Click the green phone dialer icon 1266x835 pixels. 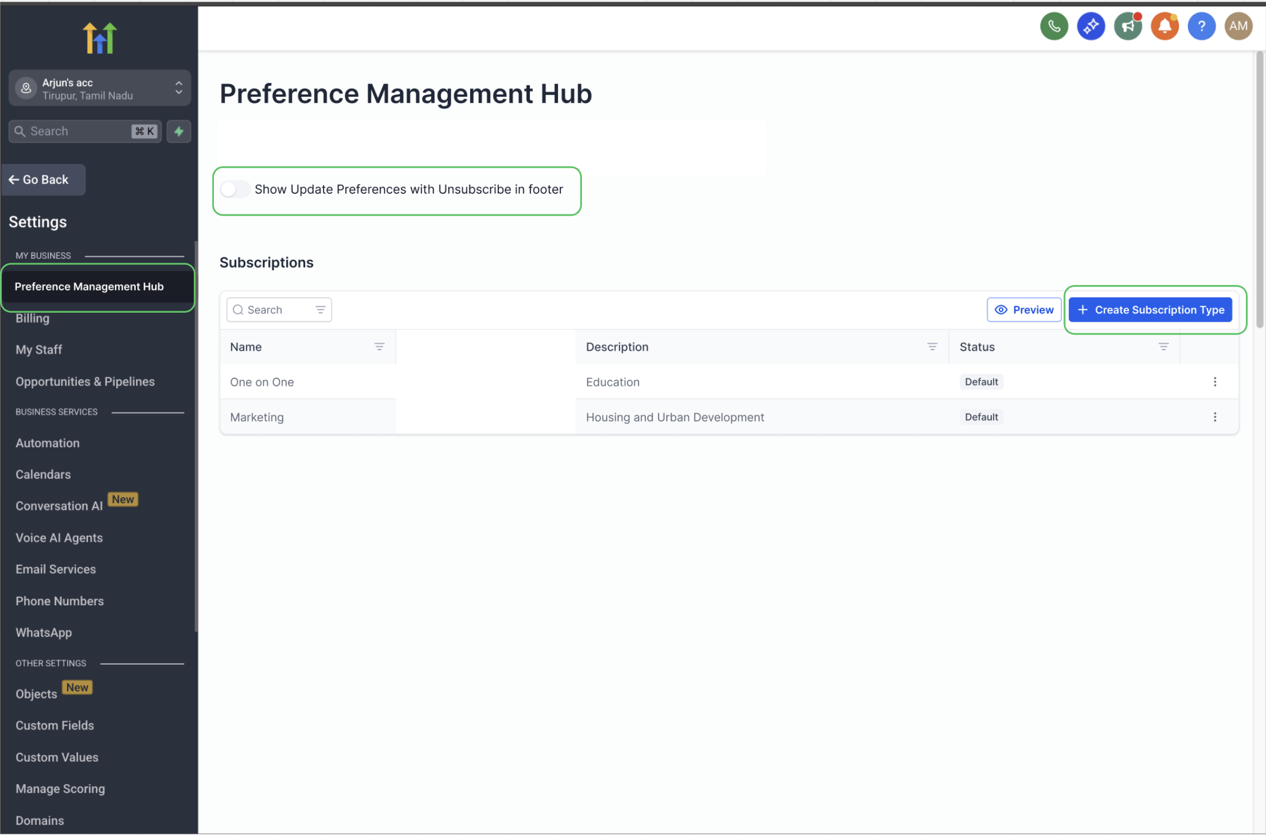1054,26
